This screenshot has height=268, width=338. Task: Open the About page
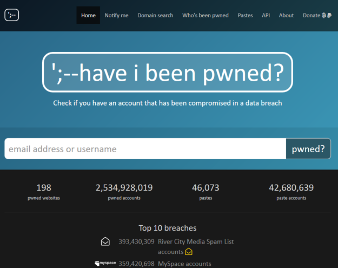click(286, 16)
